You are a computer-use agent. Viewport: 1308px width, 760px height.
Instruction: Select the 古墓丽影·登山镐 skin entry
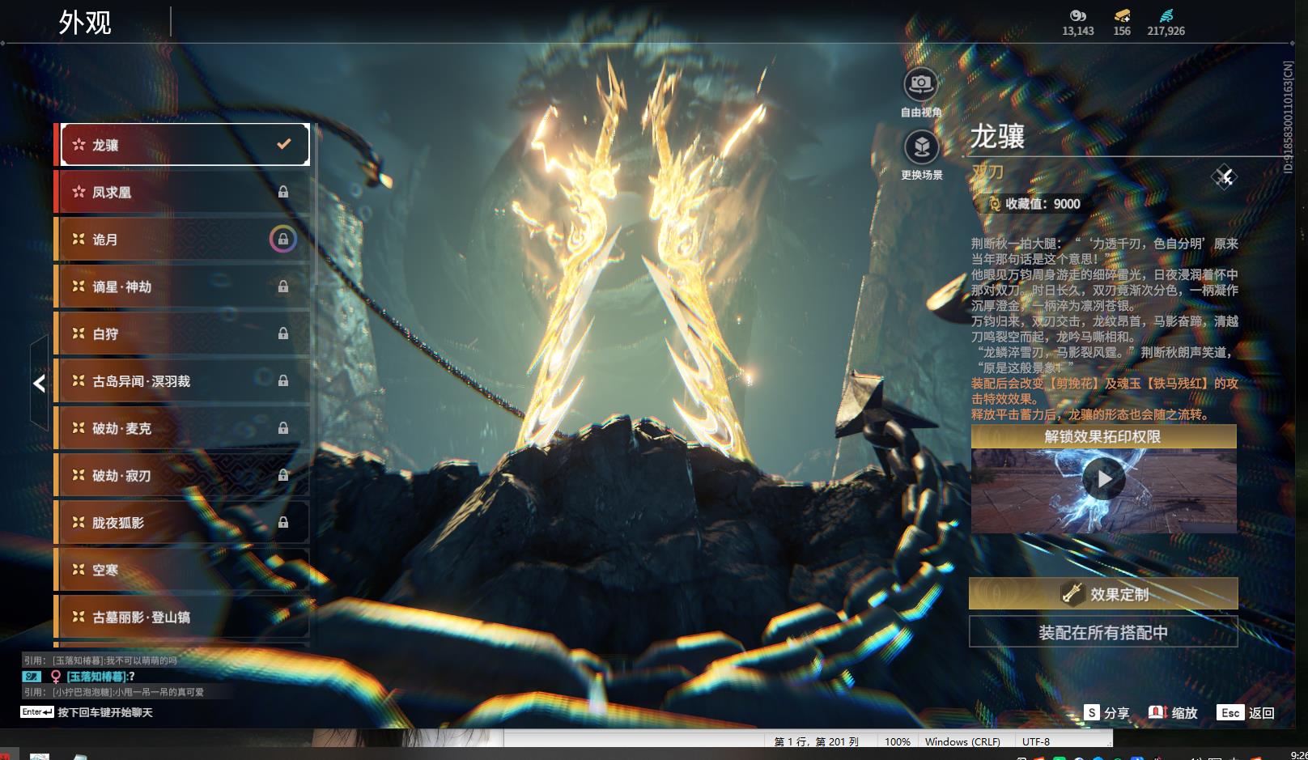182,617
